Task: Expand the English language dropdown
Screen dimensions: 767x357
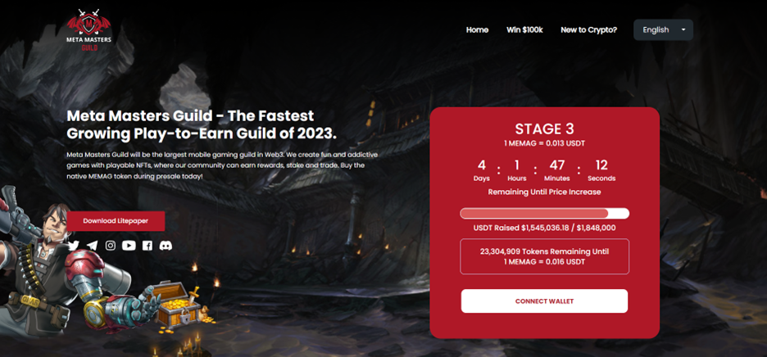Action: (663, 29)
